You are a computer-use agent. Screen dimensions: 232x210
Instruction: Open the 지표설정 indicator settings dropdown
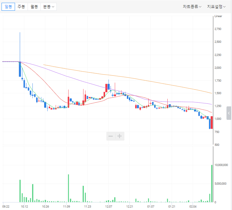(216, 7)
